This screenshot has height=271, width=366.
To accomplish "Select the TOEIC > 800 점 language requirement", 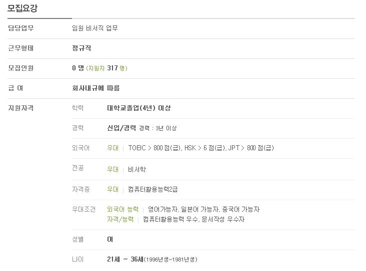I will [154, 148].
